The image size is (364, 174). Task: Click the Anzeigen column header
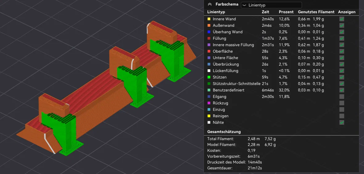[x=347, y=12]
